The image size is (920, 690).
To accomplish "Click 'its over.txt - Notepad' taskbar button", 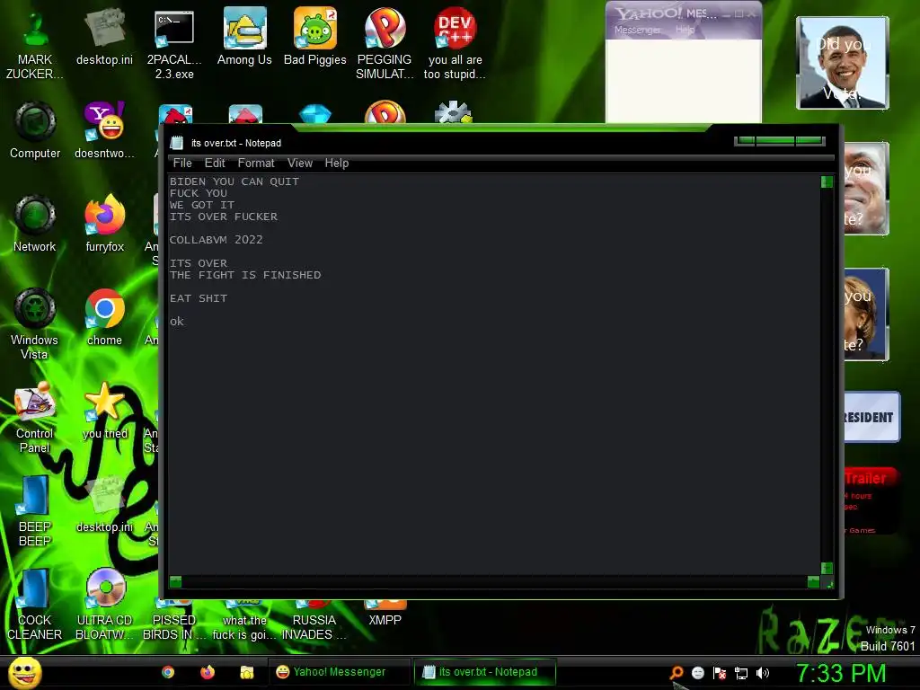I will [x=484, y=672].
